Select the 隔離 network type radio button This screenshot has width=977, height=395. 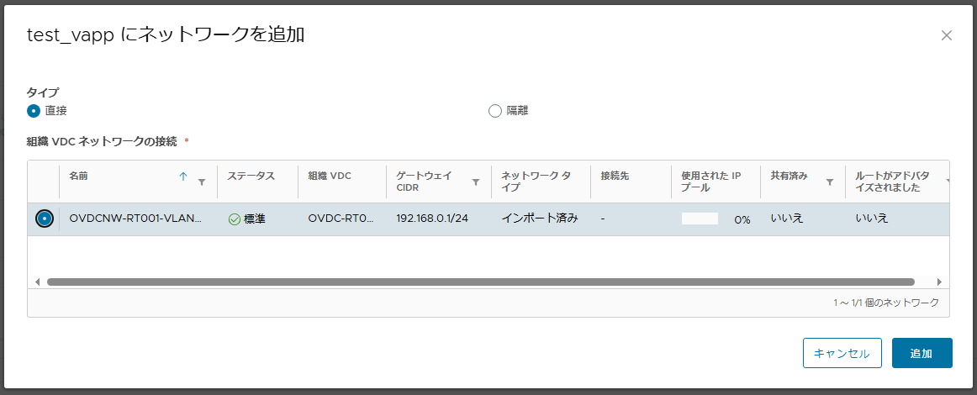[x=494, y=111]
